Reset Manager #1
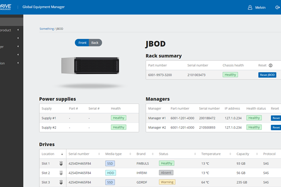This screenshot has height=187, width=281. pos(276,118)
